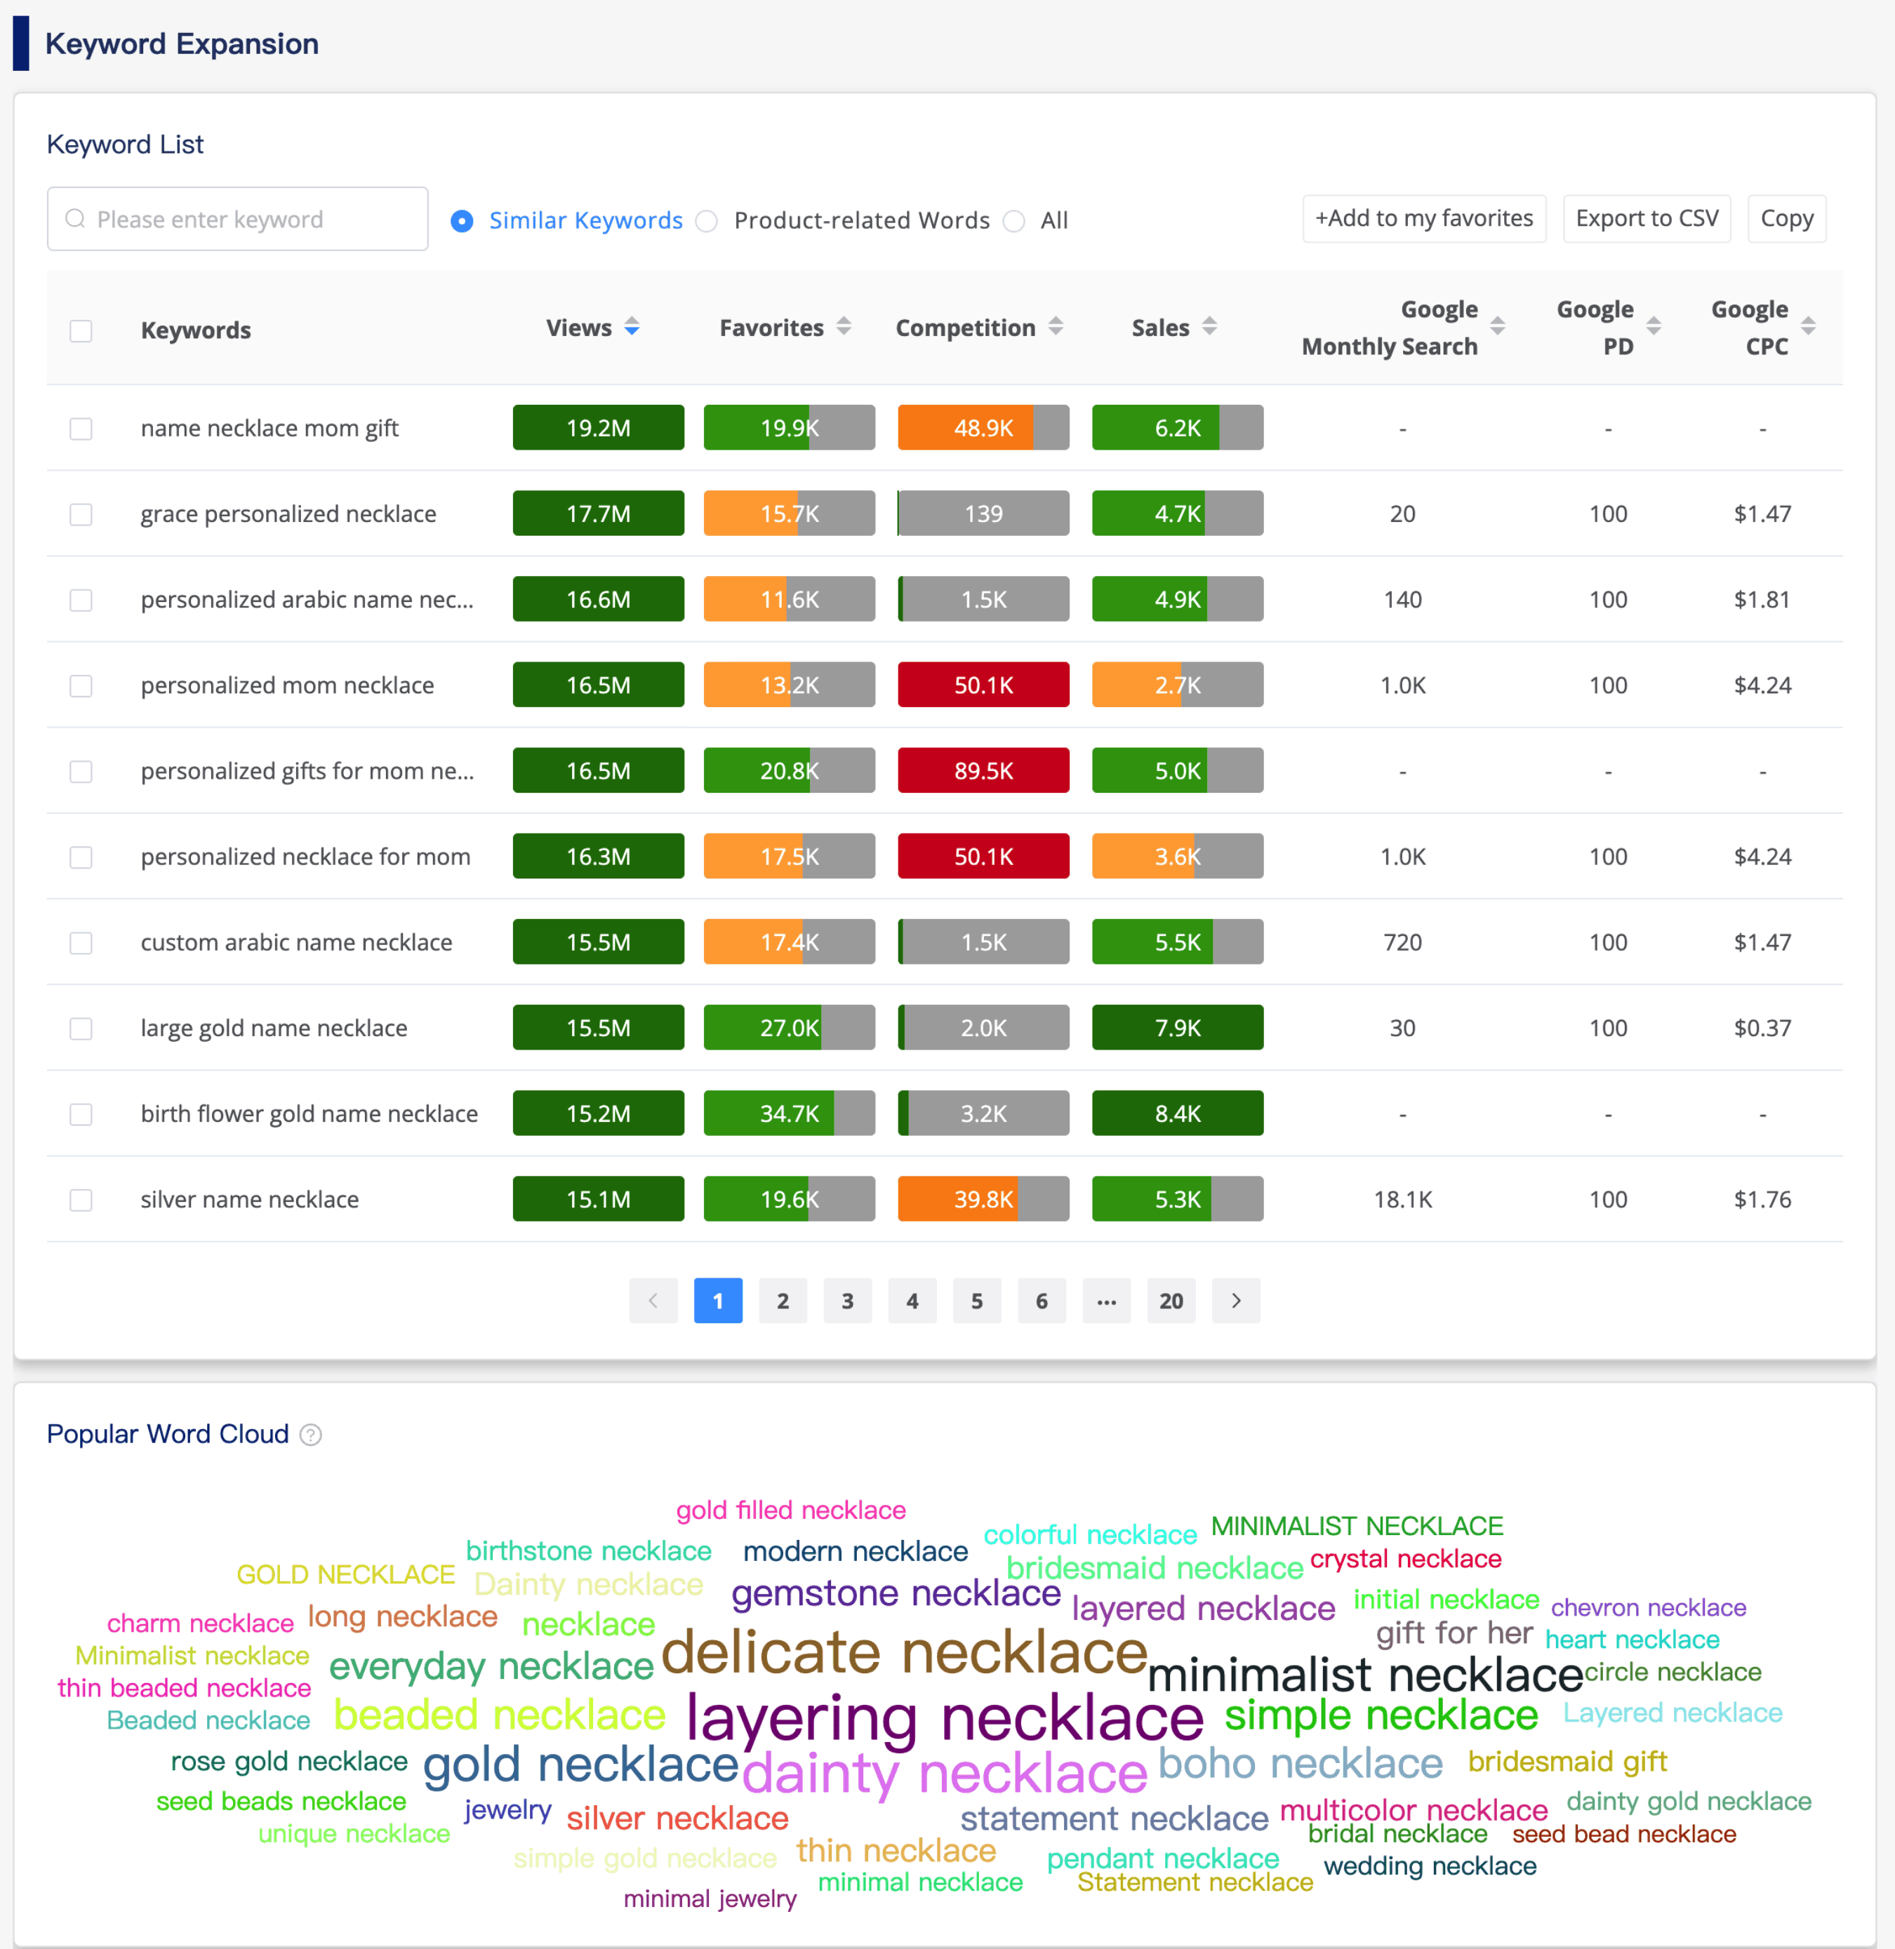Select the Product-related Words radio button
This screenshot has height=1949, width=1895.
click(707, 221)
